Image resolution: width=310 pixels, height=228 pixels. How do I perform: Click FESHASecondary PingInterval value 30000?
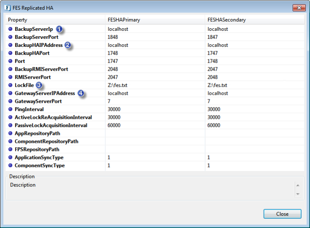coord(214,109)
